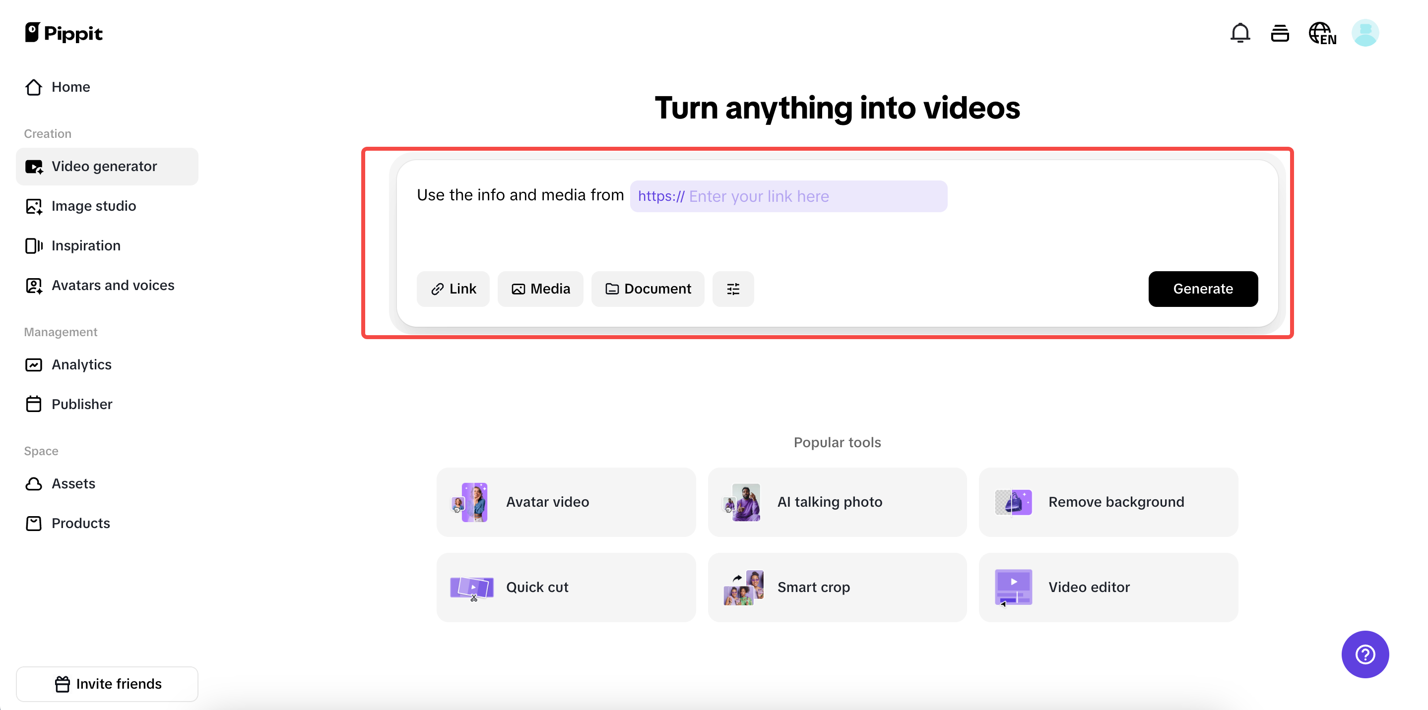Select the Image studio icon in the sidebar
Image resolution: width=1428 pixels, height=710 pixels.
[x=34, y=206]
